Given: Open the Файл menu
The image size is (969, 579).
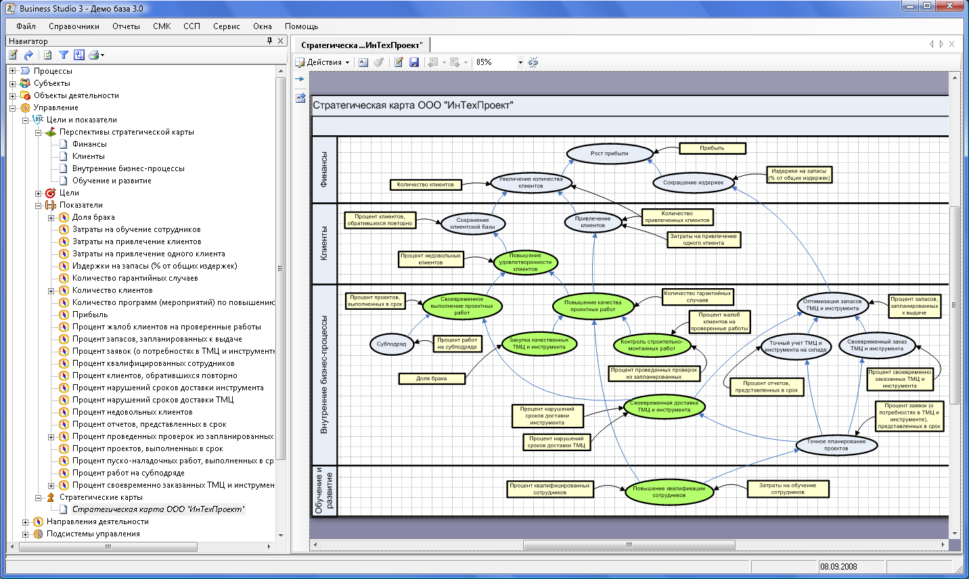Looking at the screenshot, I should 26,26.
